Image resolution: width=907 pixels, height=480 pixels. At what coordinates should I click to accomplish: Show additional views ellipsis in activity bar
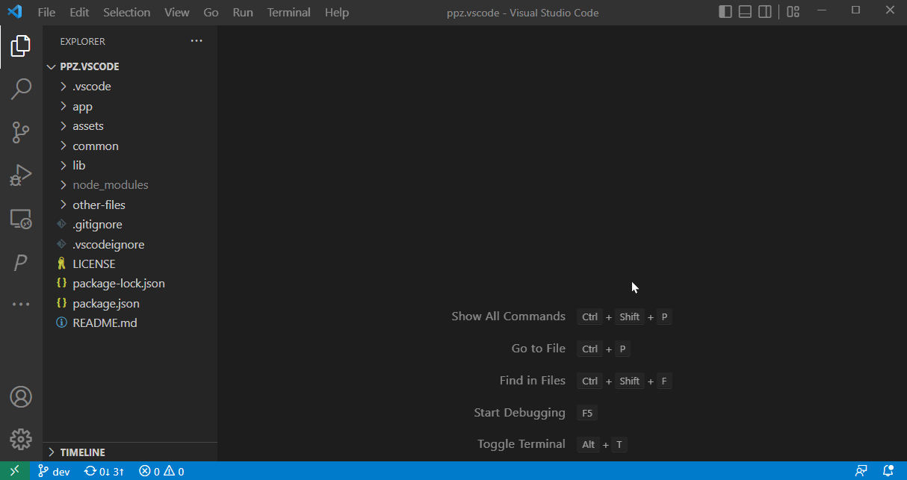(x=21, y=305)
